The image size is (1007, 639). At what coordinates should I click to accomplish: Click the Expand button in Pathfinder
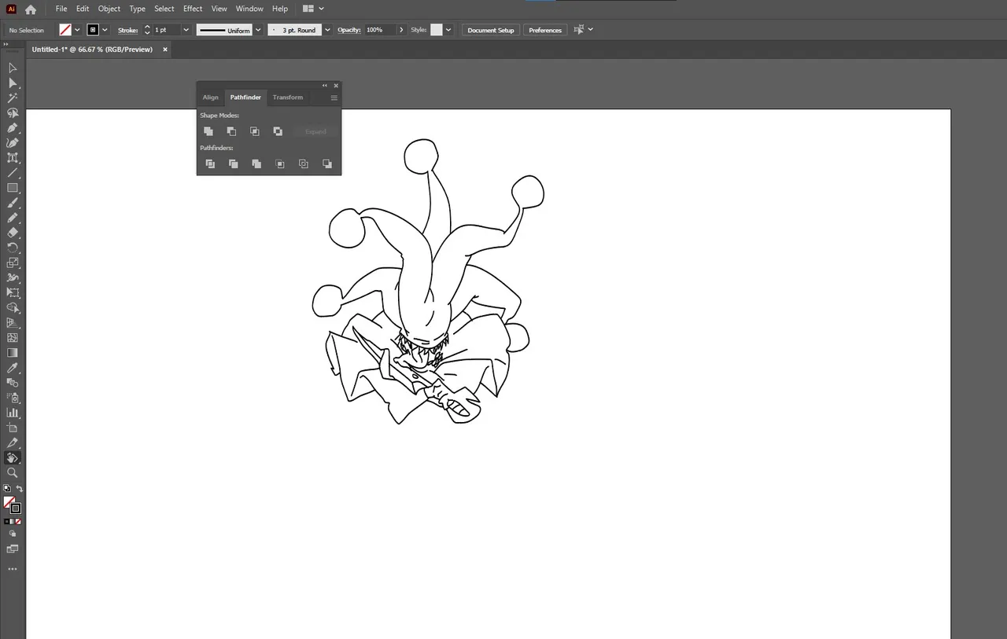[x=315, y=131]
